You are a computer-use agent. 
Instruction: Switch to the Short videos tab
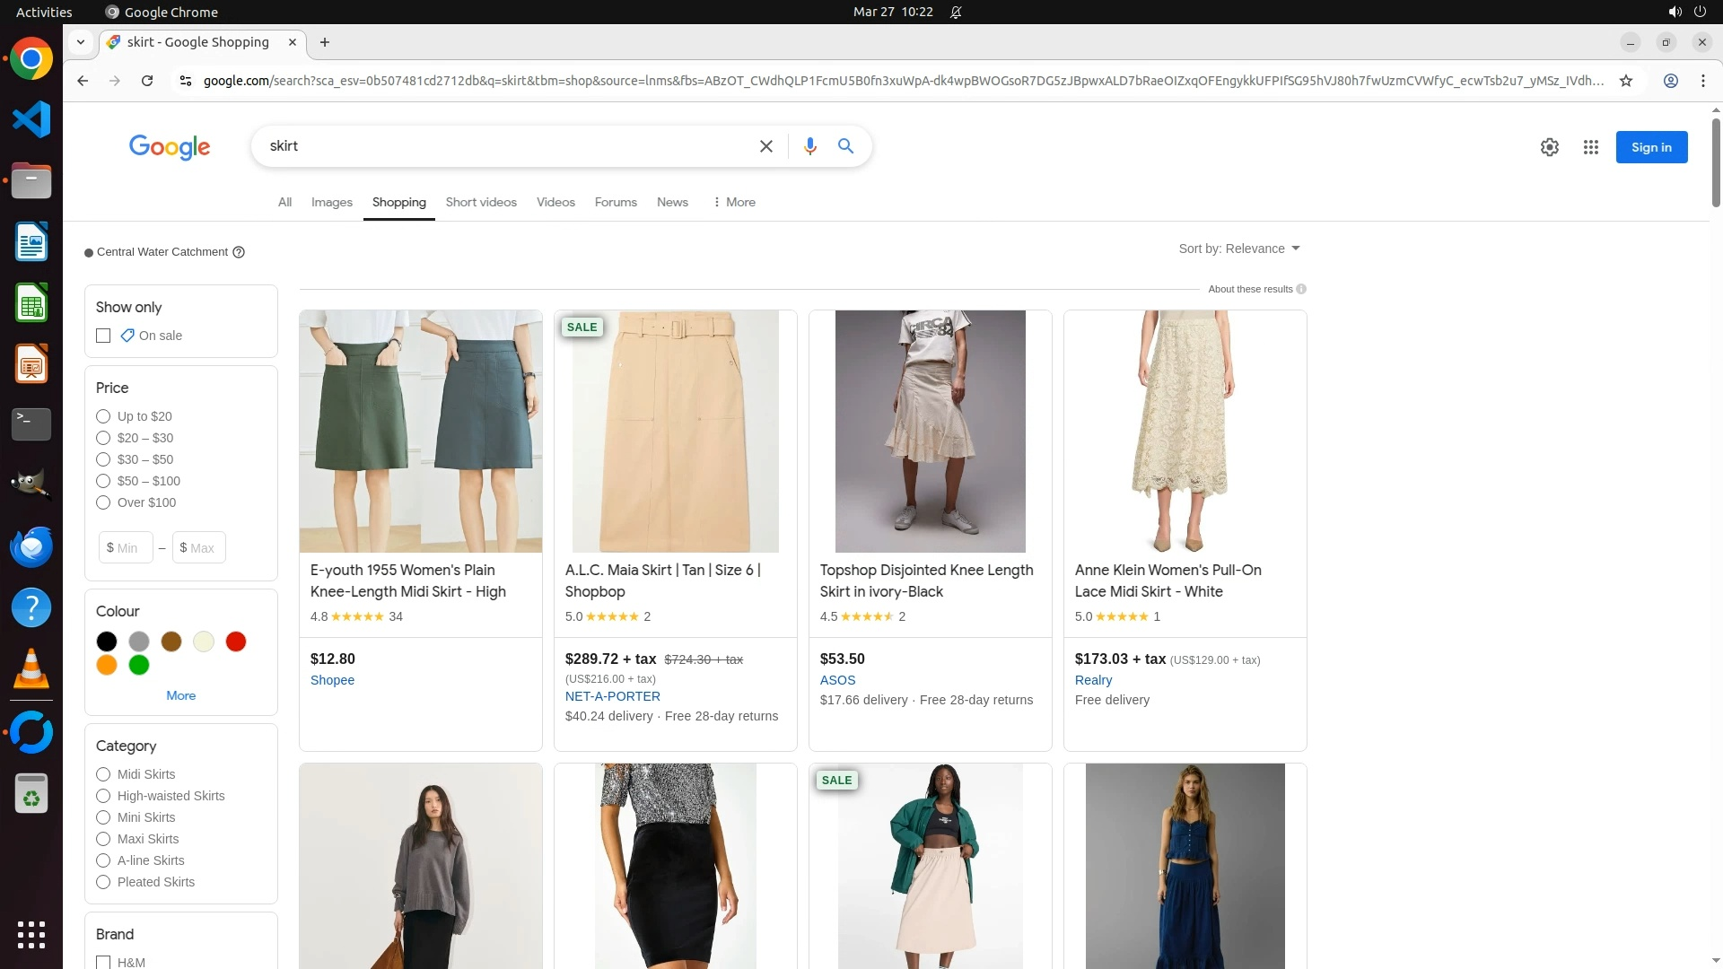pyautogui.click(x=481, y=202)
